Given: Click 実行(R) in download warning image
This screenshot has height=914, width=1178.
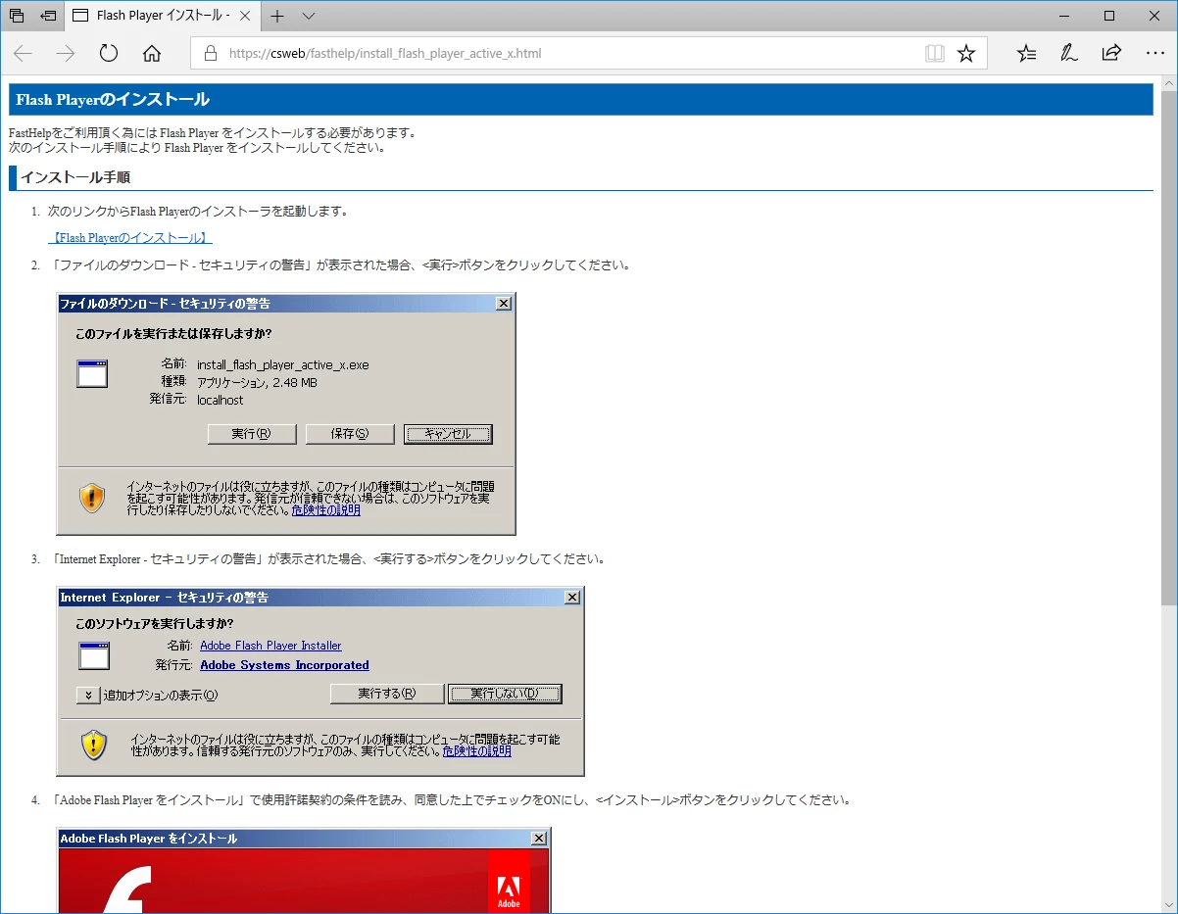Looking at the screenshot, I should click(x=252, y=434).
